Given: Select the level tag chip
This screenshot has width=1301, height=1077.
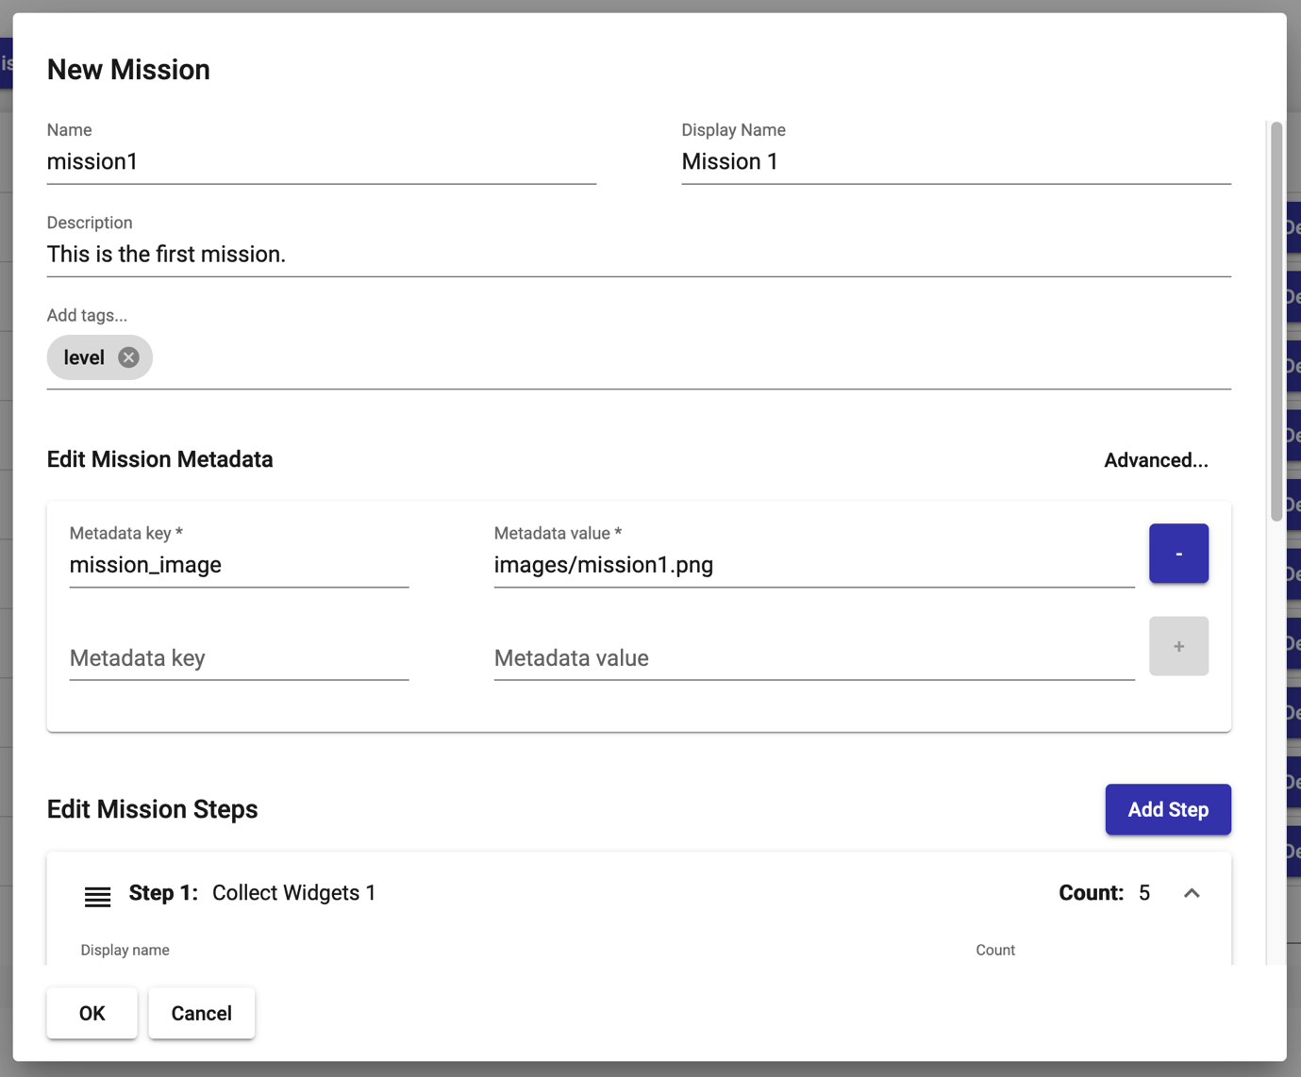Looking at the screenshot, I should (84, 357).
